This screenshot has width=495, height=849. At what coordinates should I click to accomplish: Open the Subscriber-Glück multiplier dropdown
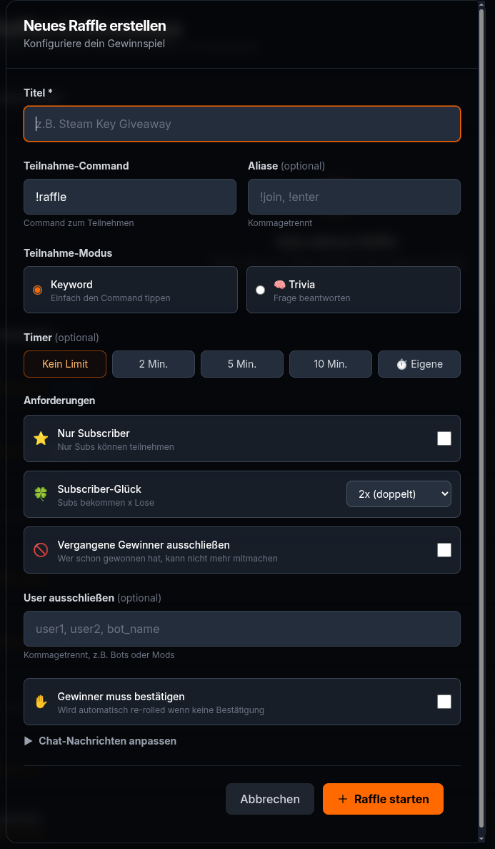point(399,494)
